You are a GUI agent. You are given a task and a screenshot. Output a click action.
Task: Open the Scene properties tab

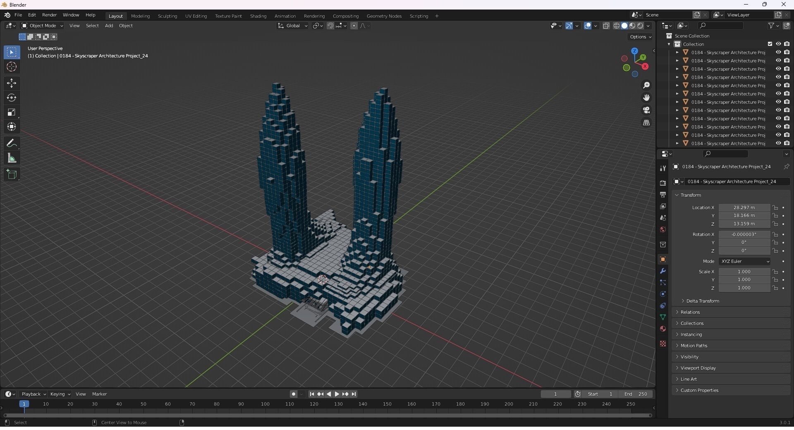(663, 217)
